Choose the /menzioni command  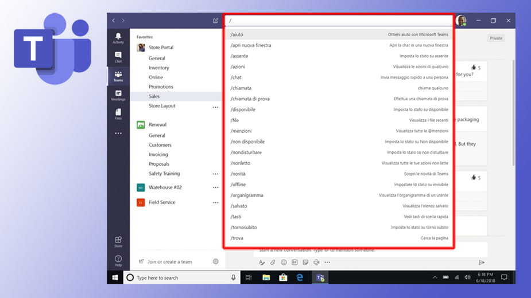(339, 131)
